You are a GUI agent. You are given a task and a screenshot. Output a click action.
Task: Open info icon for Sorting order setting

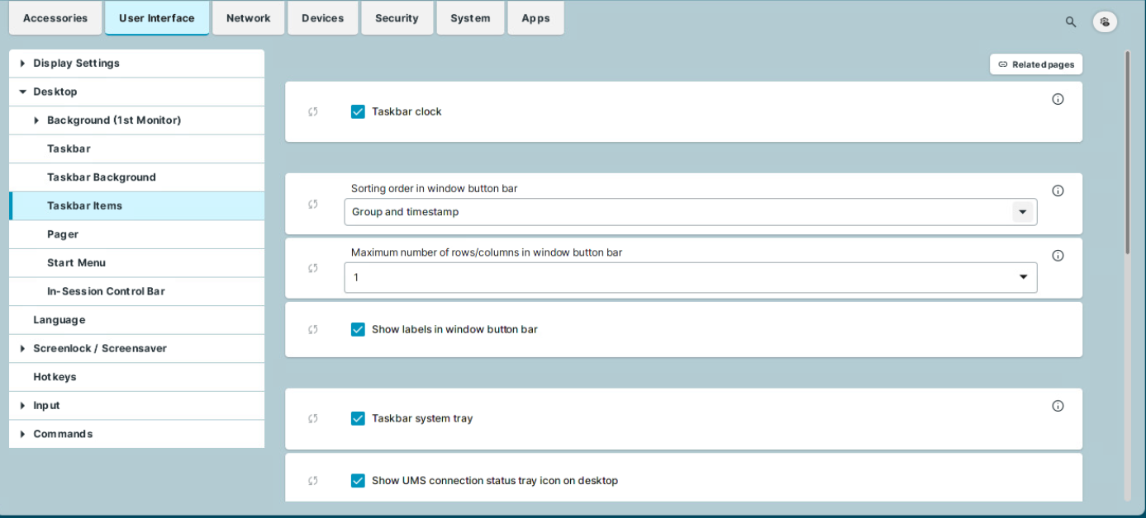(x=1058, y=191)
